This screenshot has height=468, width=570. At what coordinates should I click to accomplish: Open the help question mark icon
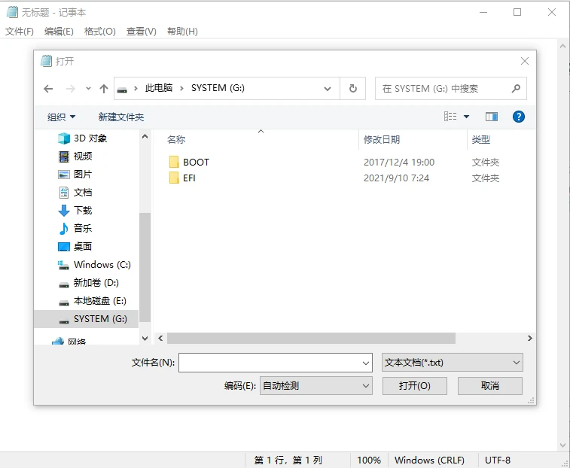tap(518, 117)
